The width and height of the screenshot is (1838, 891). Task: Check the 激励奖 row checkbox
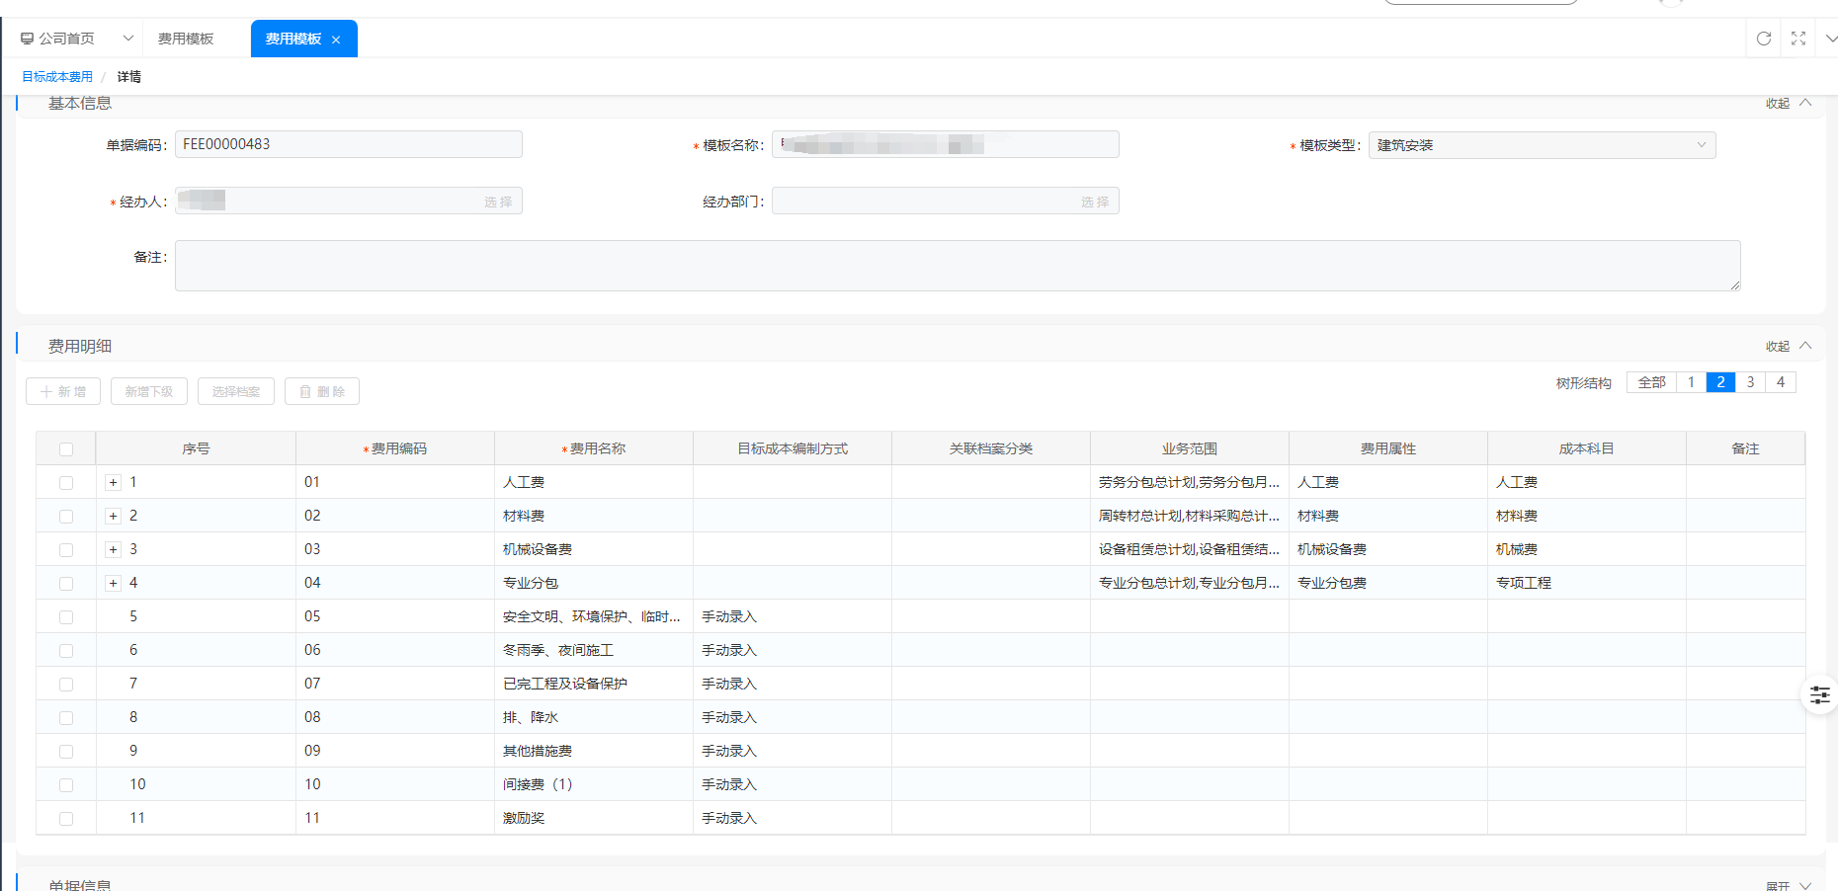[x=66, y=819]
